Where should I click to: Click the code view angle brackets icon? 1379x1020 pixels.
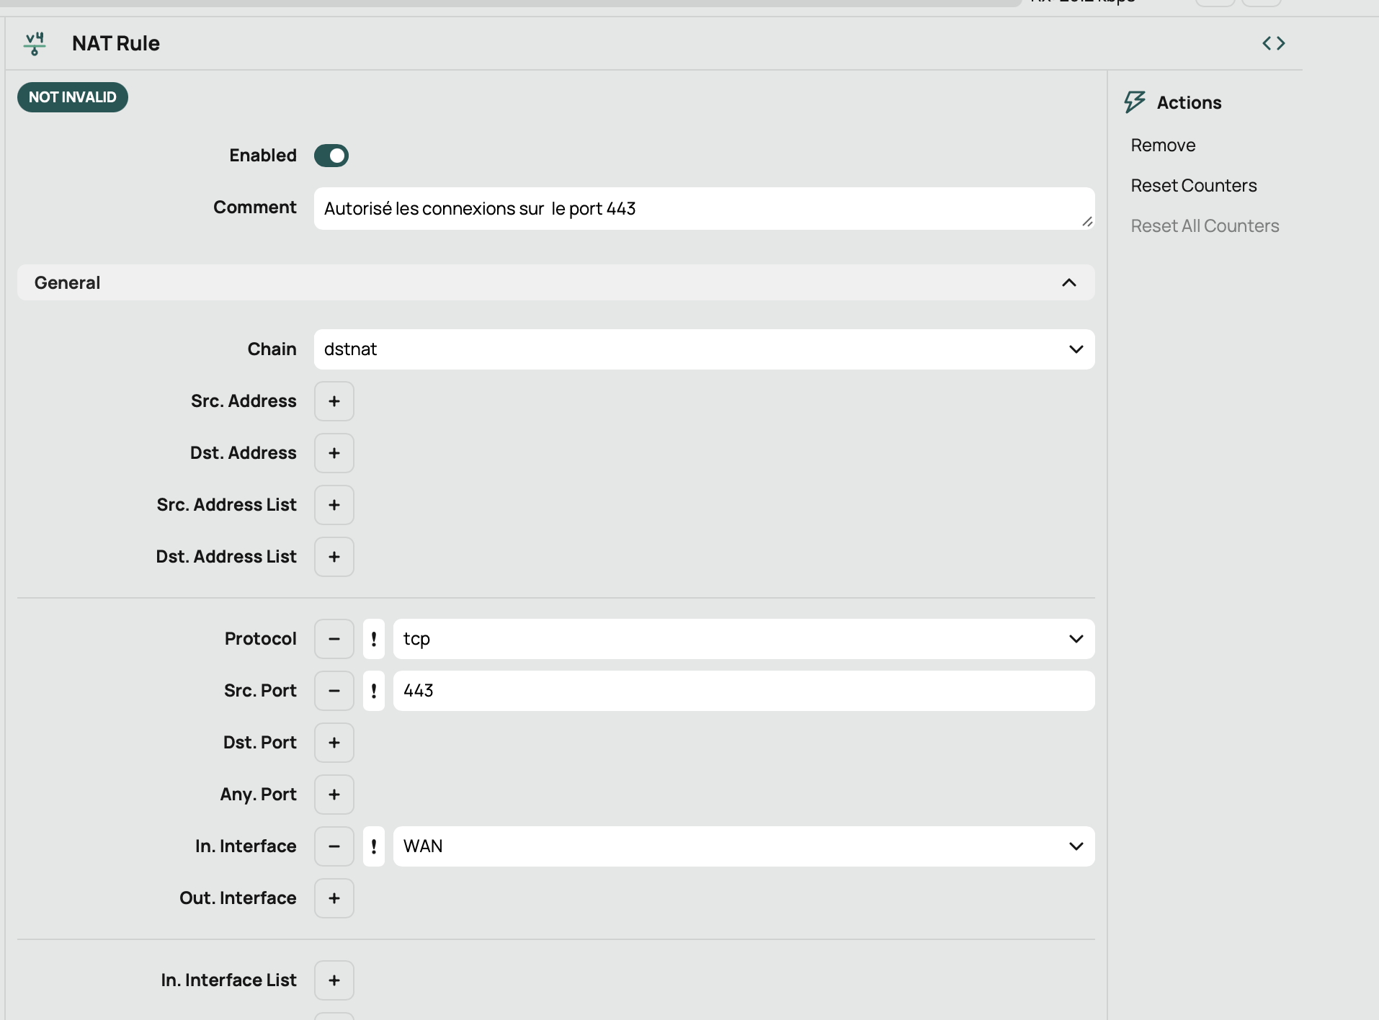pyautogui.click(x=1273, y=43)
